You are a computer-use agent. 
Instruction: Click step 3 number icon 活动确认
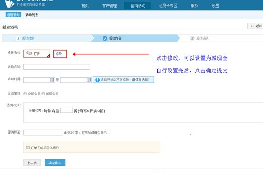pos(192,38)
